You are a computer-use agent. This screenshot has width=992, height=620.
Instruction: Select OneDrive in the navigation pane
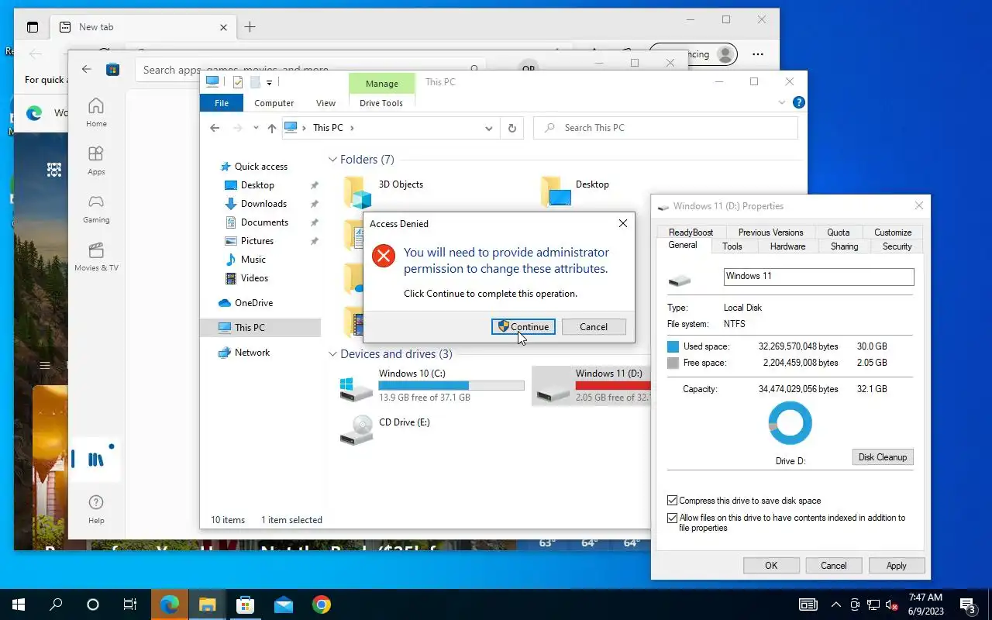click(253, 303)
